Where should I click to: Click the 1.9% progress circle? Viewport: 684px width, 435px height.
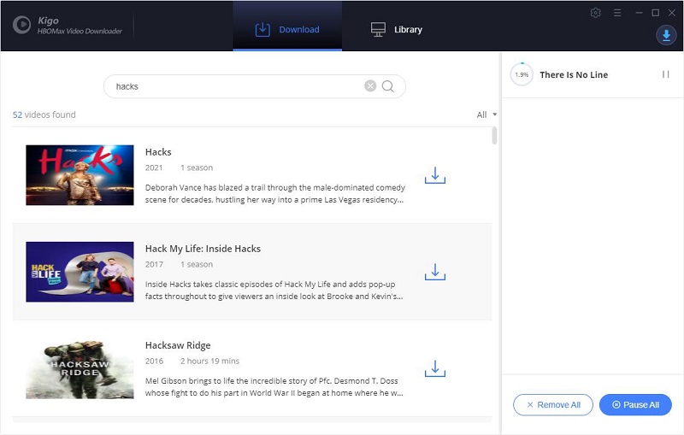coord(522,74)
